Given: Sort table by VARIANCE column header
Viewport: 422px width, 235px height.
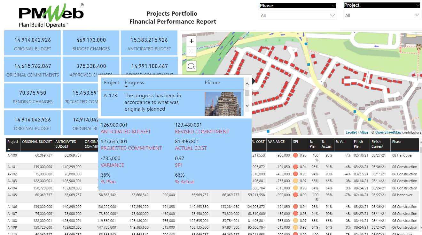Looking at the screenshot, I should click(276, 142).
